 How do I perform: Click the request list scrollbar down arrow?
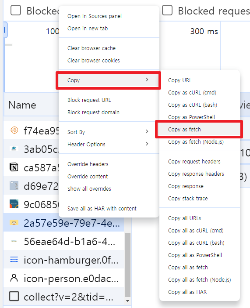pyautogui.click(x=127, y=301)
